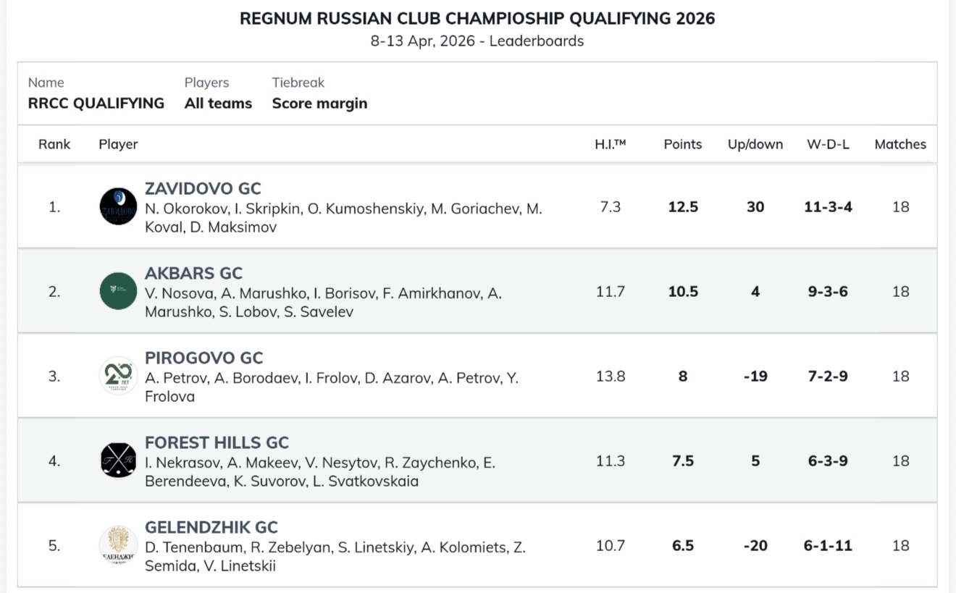Click the Zavidovo GC club logo

[x=118, y=207]
